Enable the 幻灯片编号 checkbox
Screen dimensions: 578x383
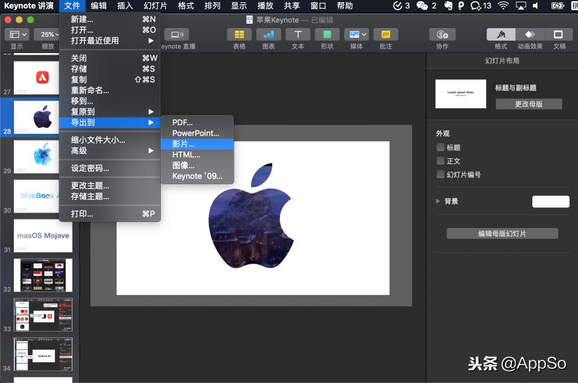(439, 174)
